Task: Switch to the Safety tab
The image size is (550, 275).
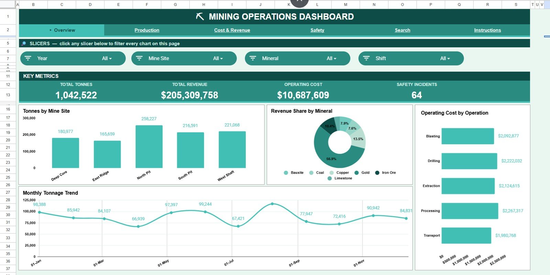Action: [317, 30]
